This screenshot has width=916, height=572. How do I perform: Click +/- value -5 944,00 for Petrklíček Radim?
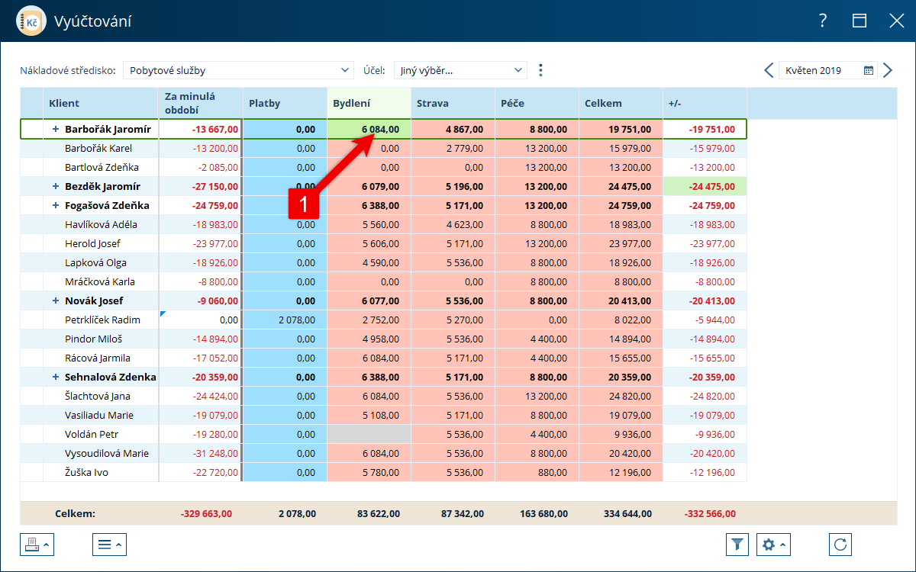click(x=705, y=320)
